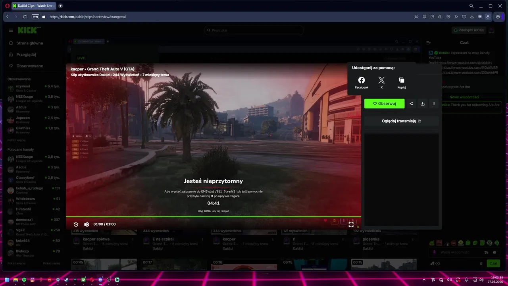The height and width of the screenshot is (286, 508).
Task: Click the Kick logo
Action: tap(29, 30)
